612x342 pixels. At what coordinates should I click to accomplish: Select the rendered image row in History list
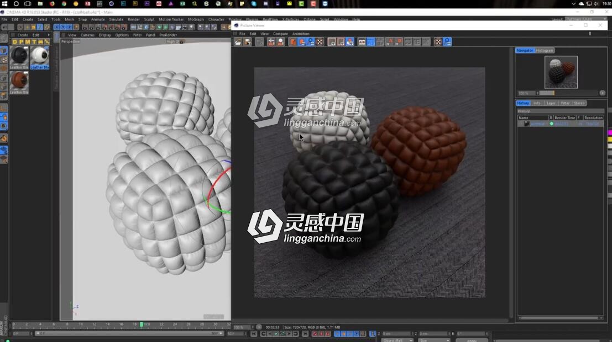coord(561,124)
